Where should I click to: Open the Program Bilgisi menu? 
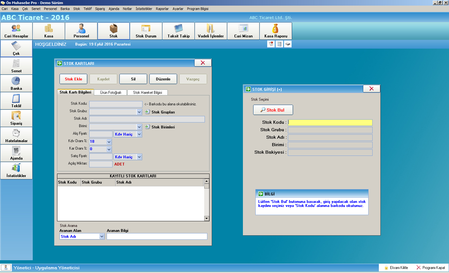[x=198, y=9]
